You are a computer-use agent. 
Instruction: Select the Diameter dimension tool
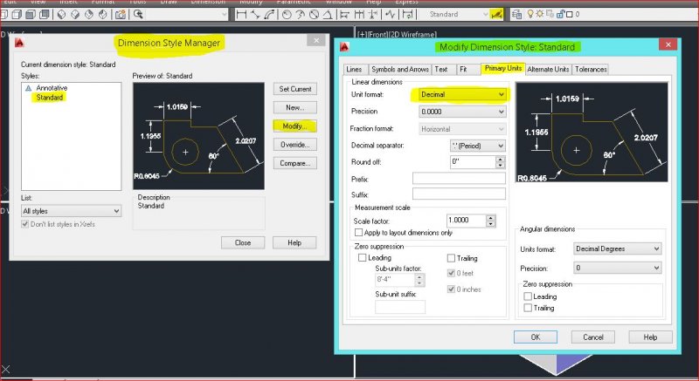tap(314, 14)
